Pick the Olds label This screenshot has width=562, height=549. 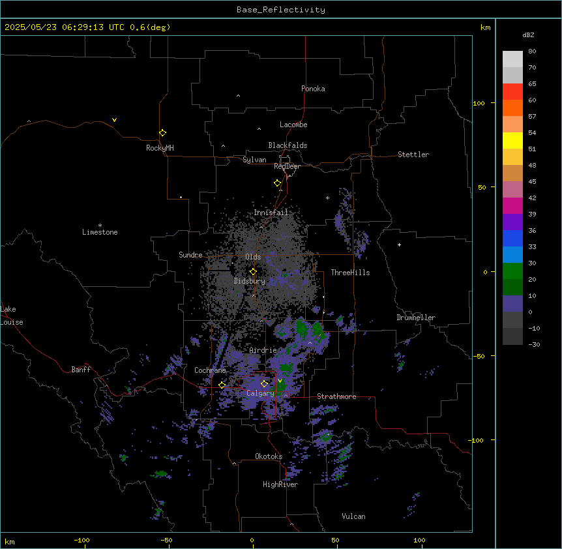point(253,257)
